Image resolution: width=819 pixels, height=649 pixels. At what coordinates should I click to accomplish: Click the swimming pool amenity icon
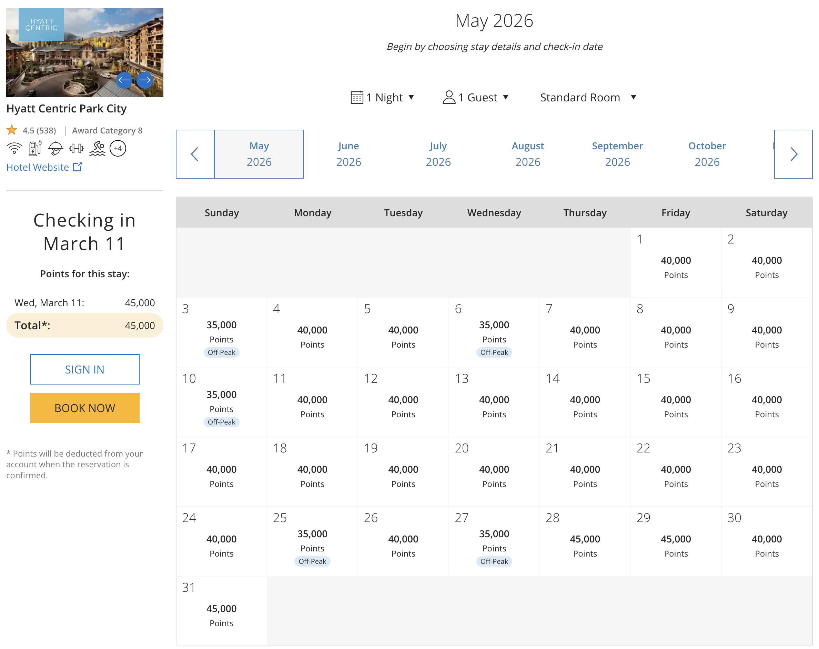point(97,148)
